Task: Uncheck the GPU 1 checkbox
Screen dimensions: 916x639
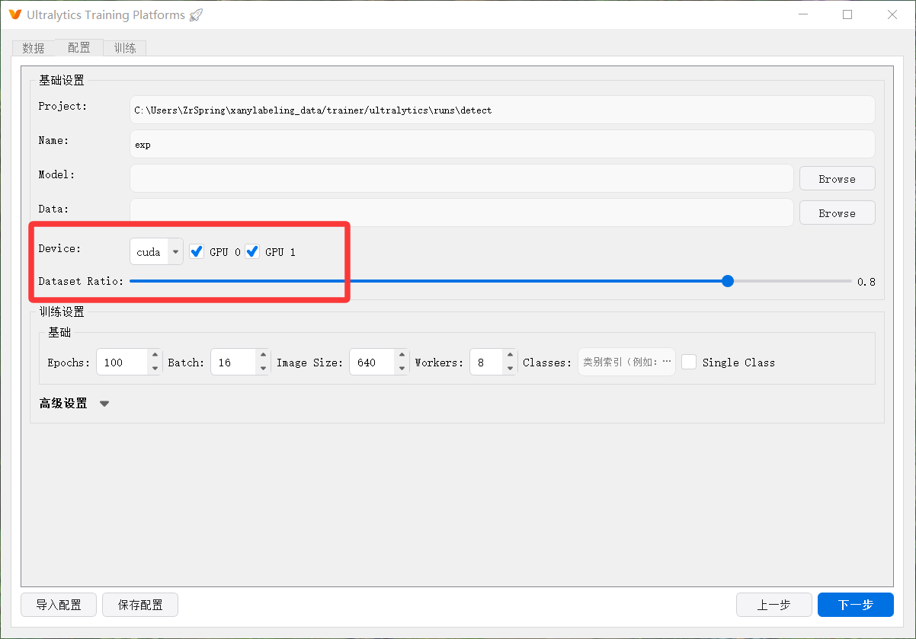Action: [x=252, y=251]
